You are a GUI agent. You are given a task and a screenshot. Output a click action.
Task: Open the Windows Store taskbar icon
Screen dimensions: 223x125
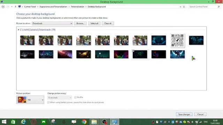pos(13,122)
